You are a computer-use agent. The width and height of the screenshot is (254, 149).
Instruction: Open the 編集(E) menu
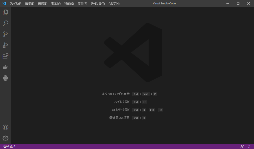30,4
